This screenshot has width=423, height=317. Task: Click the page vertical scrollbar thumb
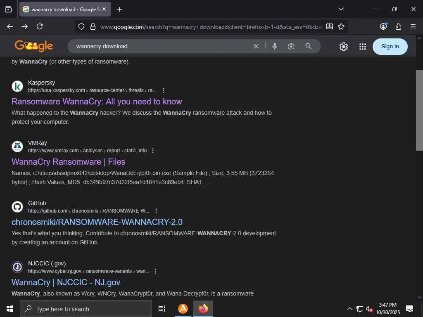419,110
